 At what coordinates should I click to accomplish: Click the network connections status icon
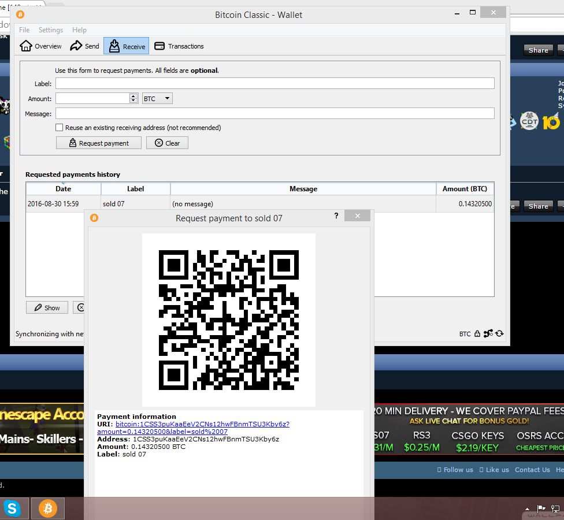click(488, 334)
